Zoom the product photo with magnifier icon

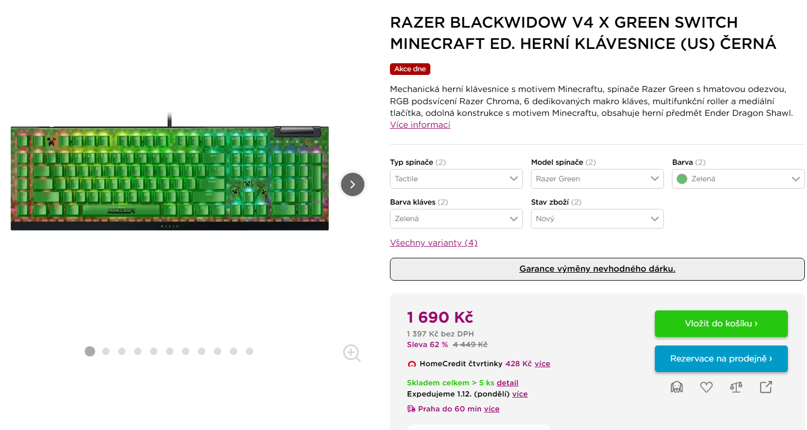tap(352, 353)
